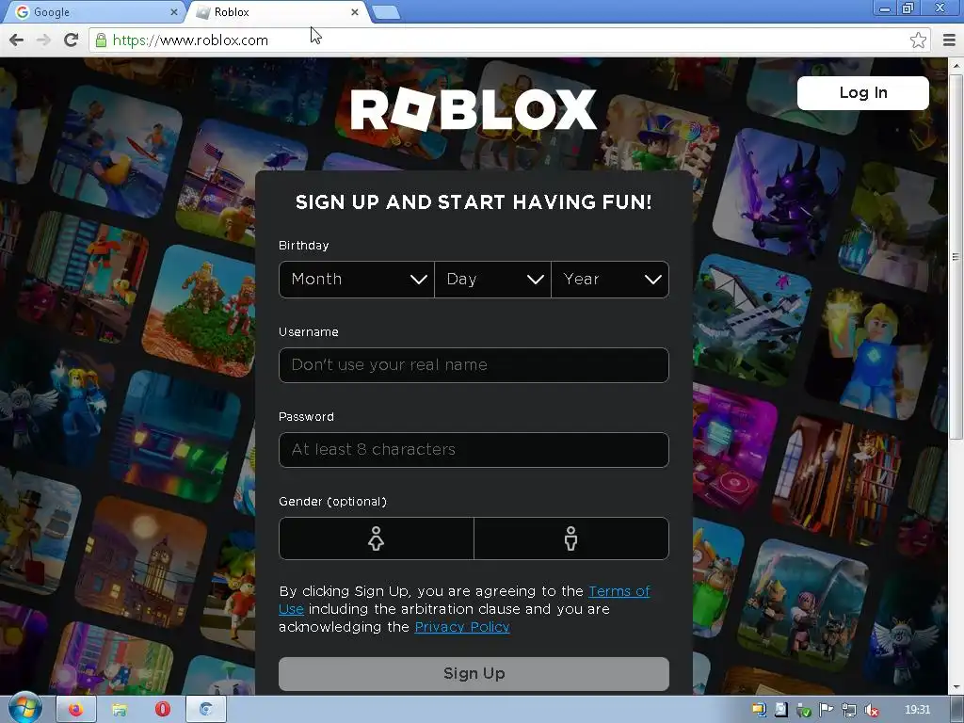Open Firefox from the taskbar
The image size is (964, 723).
pos(75,710)
